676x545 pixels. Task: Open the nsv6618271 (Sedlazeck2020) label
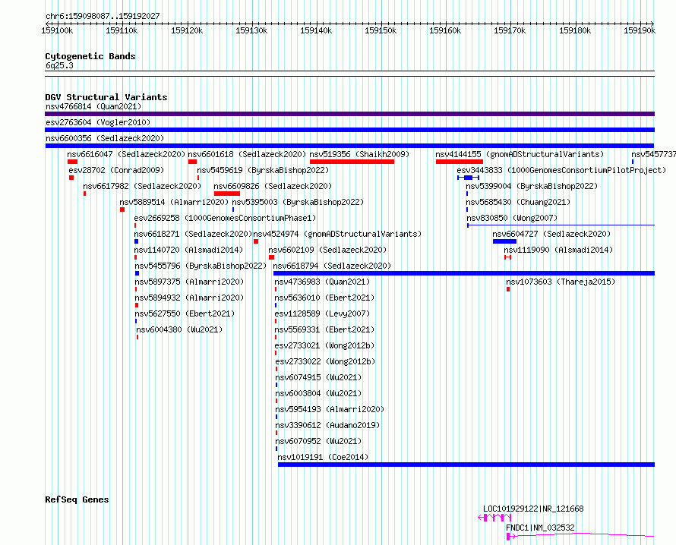pyautogui.click(x=193, y=234)
